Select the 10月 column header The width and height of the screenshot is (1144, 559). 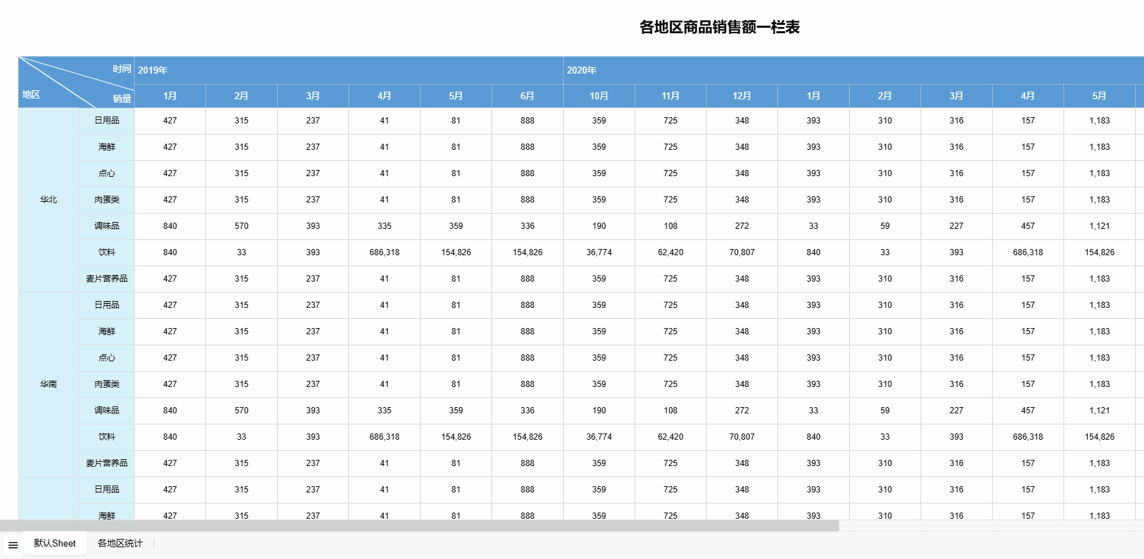(x=599, y=96)
